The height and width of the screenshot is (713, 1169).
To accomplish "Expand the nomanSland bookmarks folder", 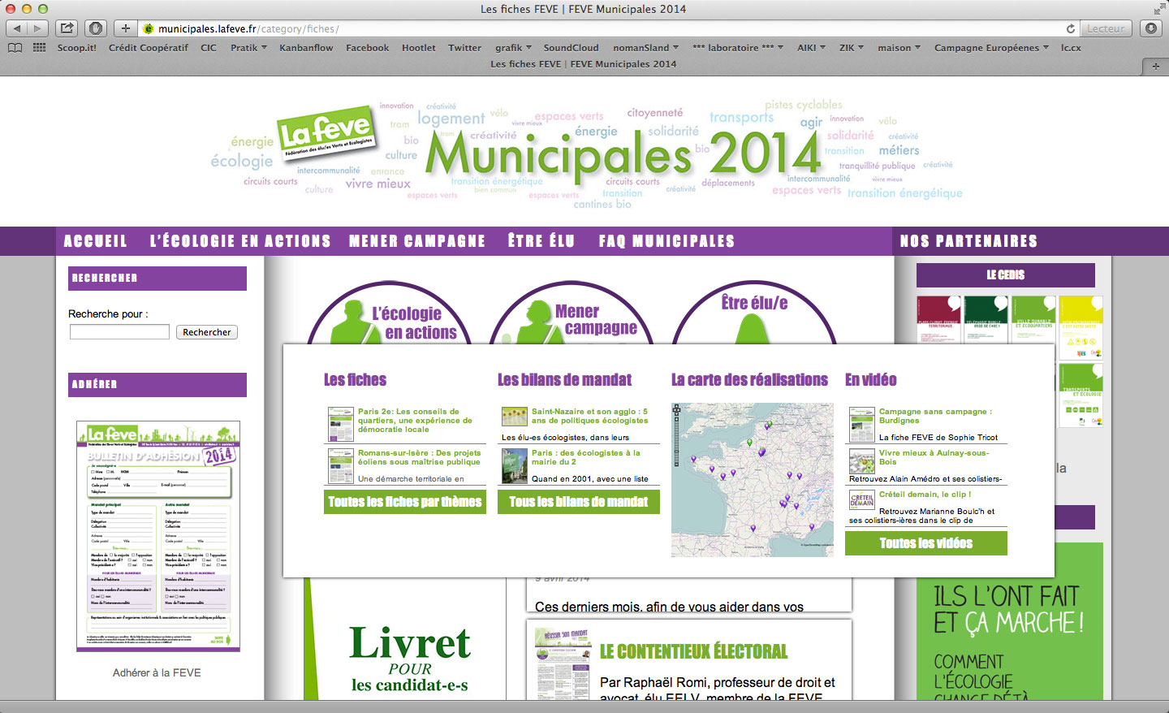I will 645,48.
